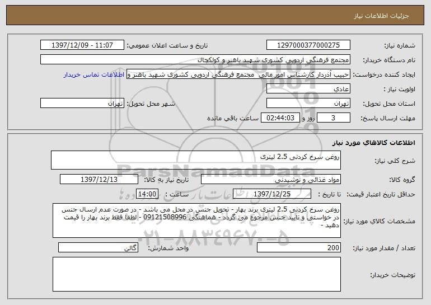Click the need date field 1397/12/13
Viewport: 431px width, 305px height.
(99, 180)
